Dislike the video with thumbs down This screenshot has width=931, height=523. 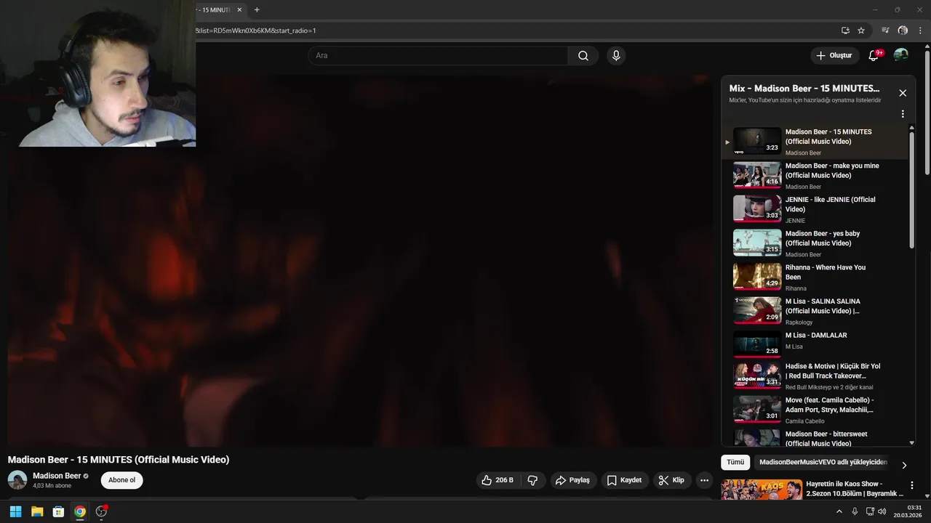point(532,480)
